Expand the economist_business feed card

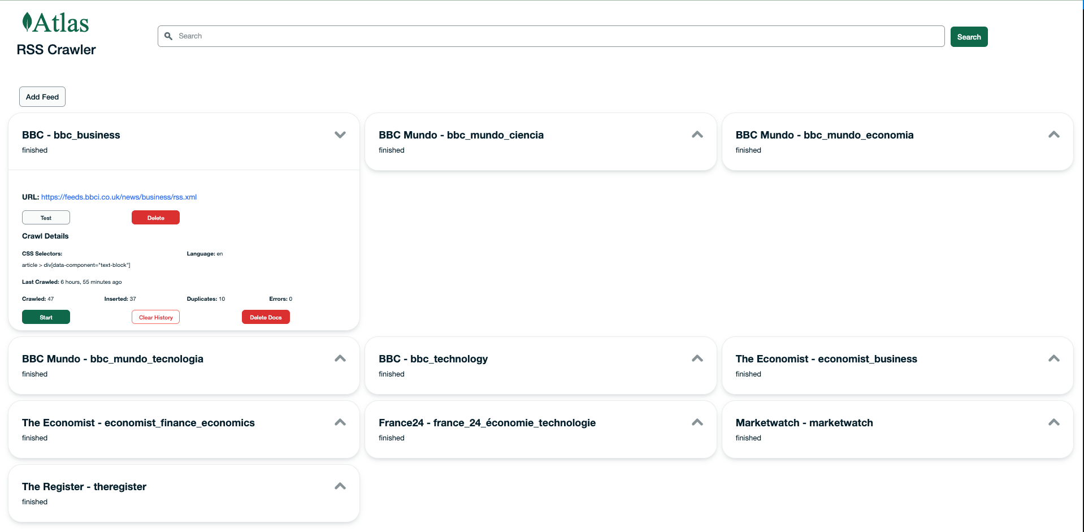pos(1054,358)
